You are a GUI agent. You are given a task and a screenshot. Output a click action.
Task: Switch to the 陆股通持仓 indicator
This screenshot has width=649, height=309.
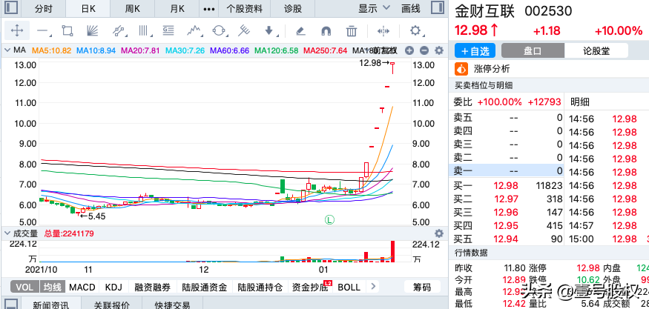(x=260, y=287)
